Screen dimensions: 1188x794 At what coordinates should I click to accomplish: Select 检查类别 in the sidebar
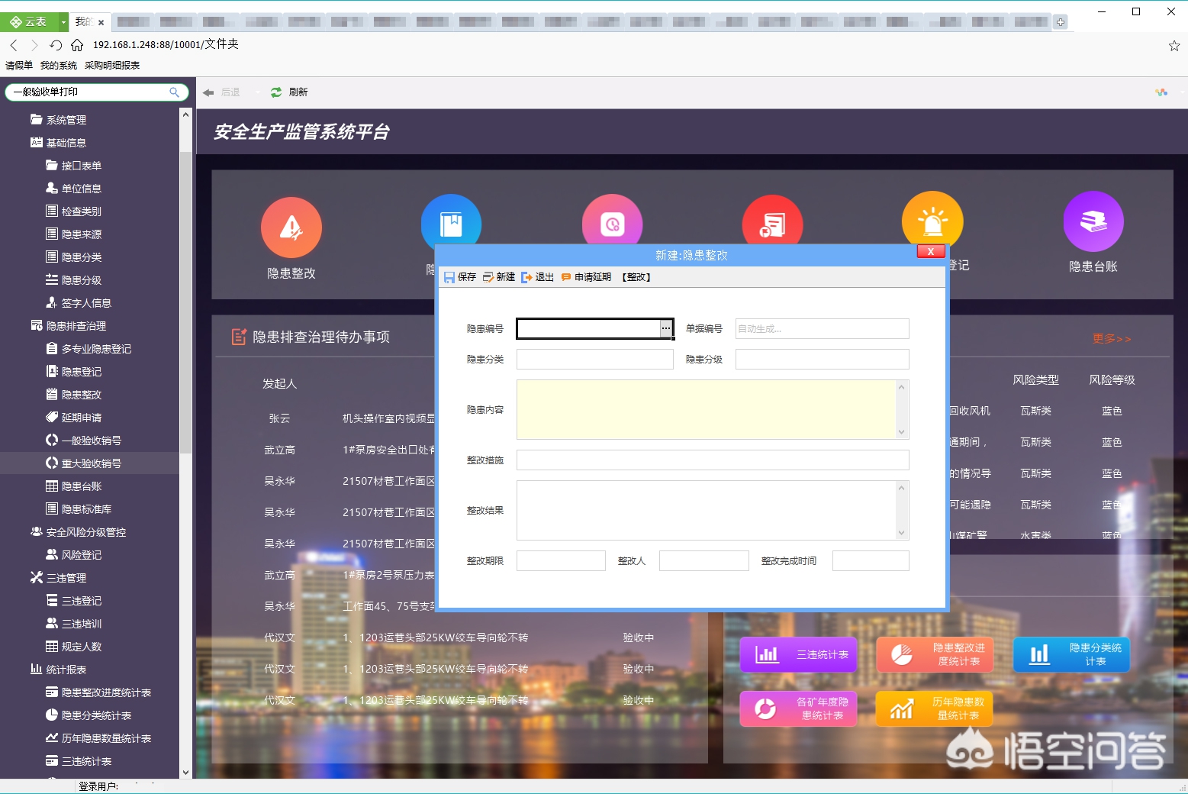pos(74,211)
